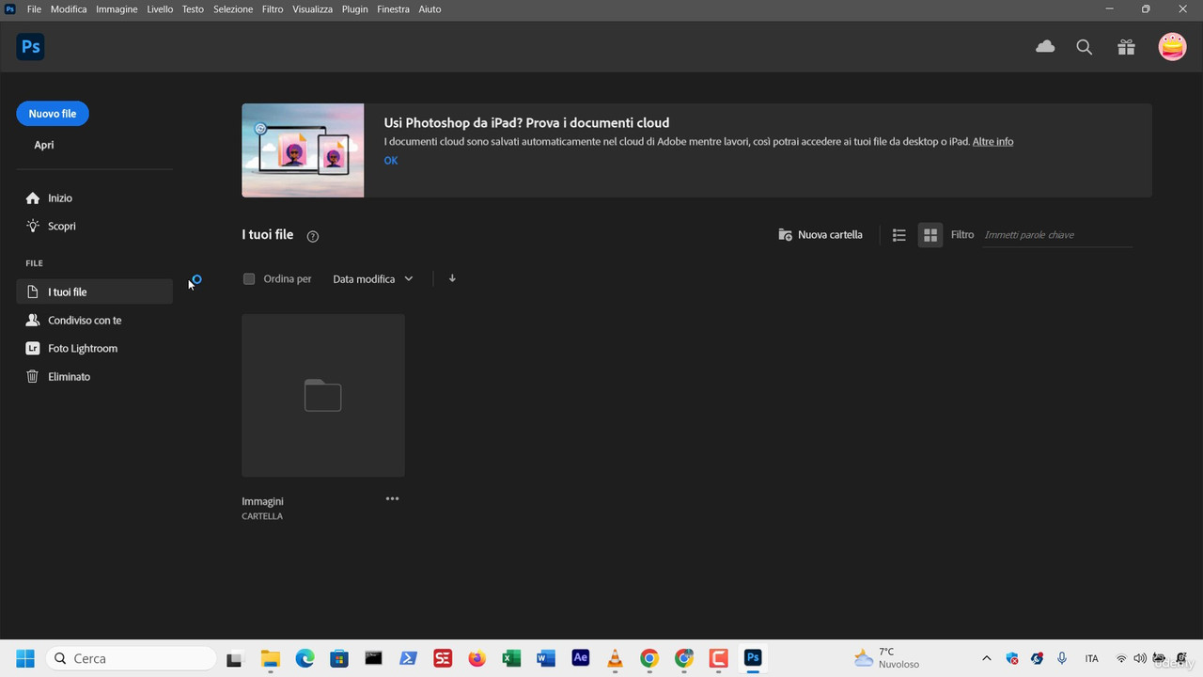
Task: Click the ITA language indicator
Action: (1091, 658)
